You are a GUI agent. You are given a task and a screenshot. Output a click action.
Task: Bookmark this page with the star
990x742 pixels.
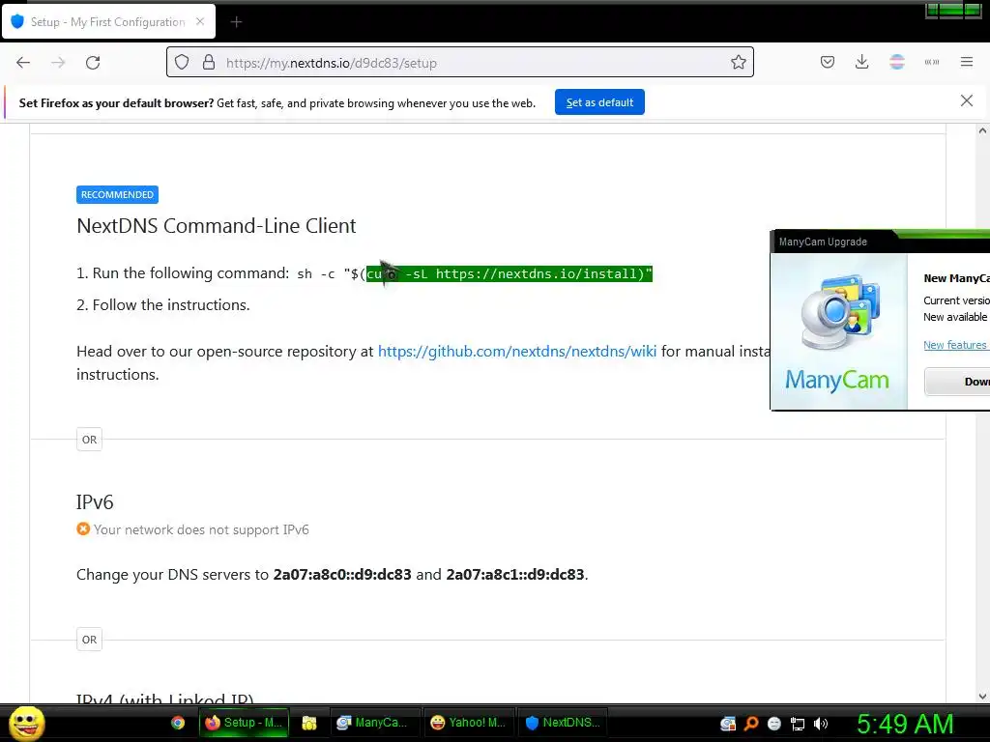point(738,63)
